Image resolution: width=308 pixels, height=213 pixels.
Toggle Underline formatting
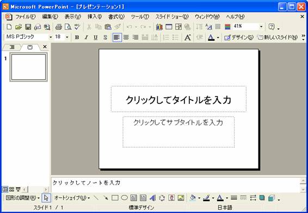[x=95, y=37]
